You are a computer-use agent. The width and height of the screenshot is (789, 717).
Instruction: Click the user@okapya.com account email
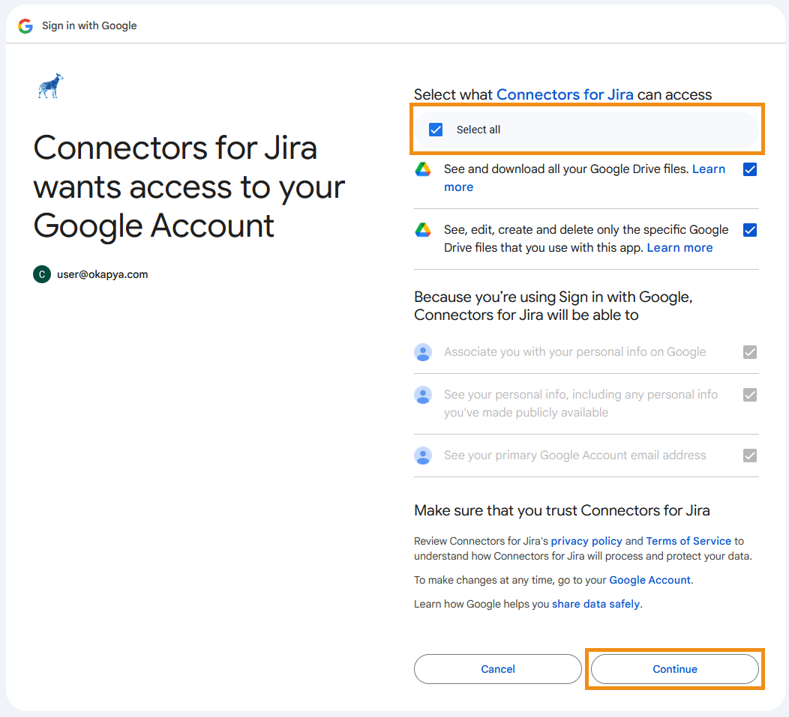[103, 274]
